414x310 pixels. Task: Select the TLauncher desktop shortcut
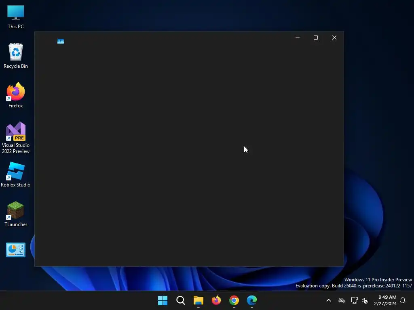click(16, 214)
